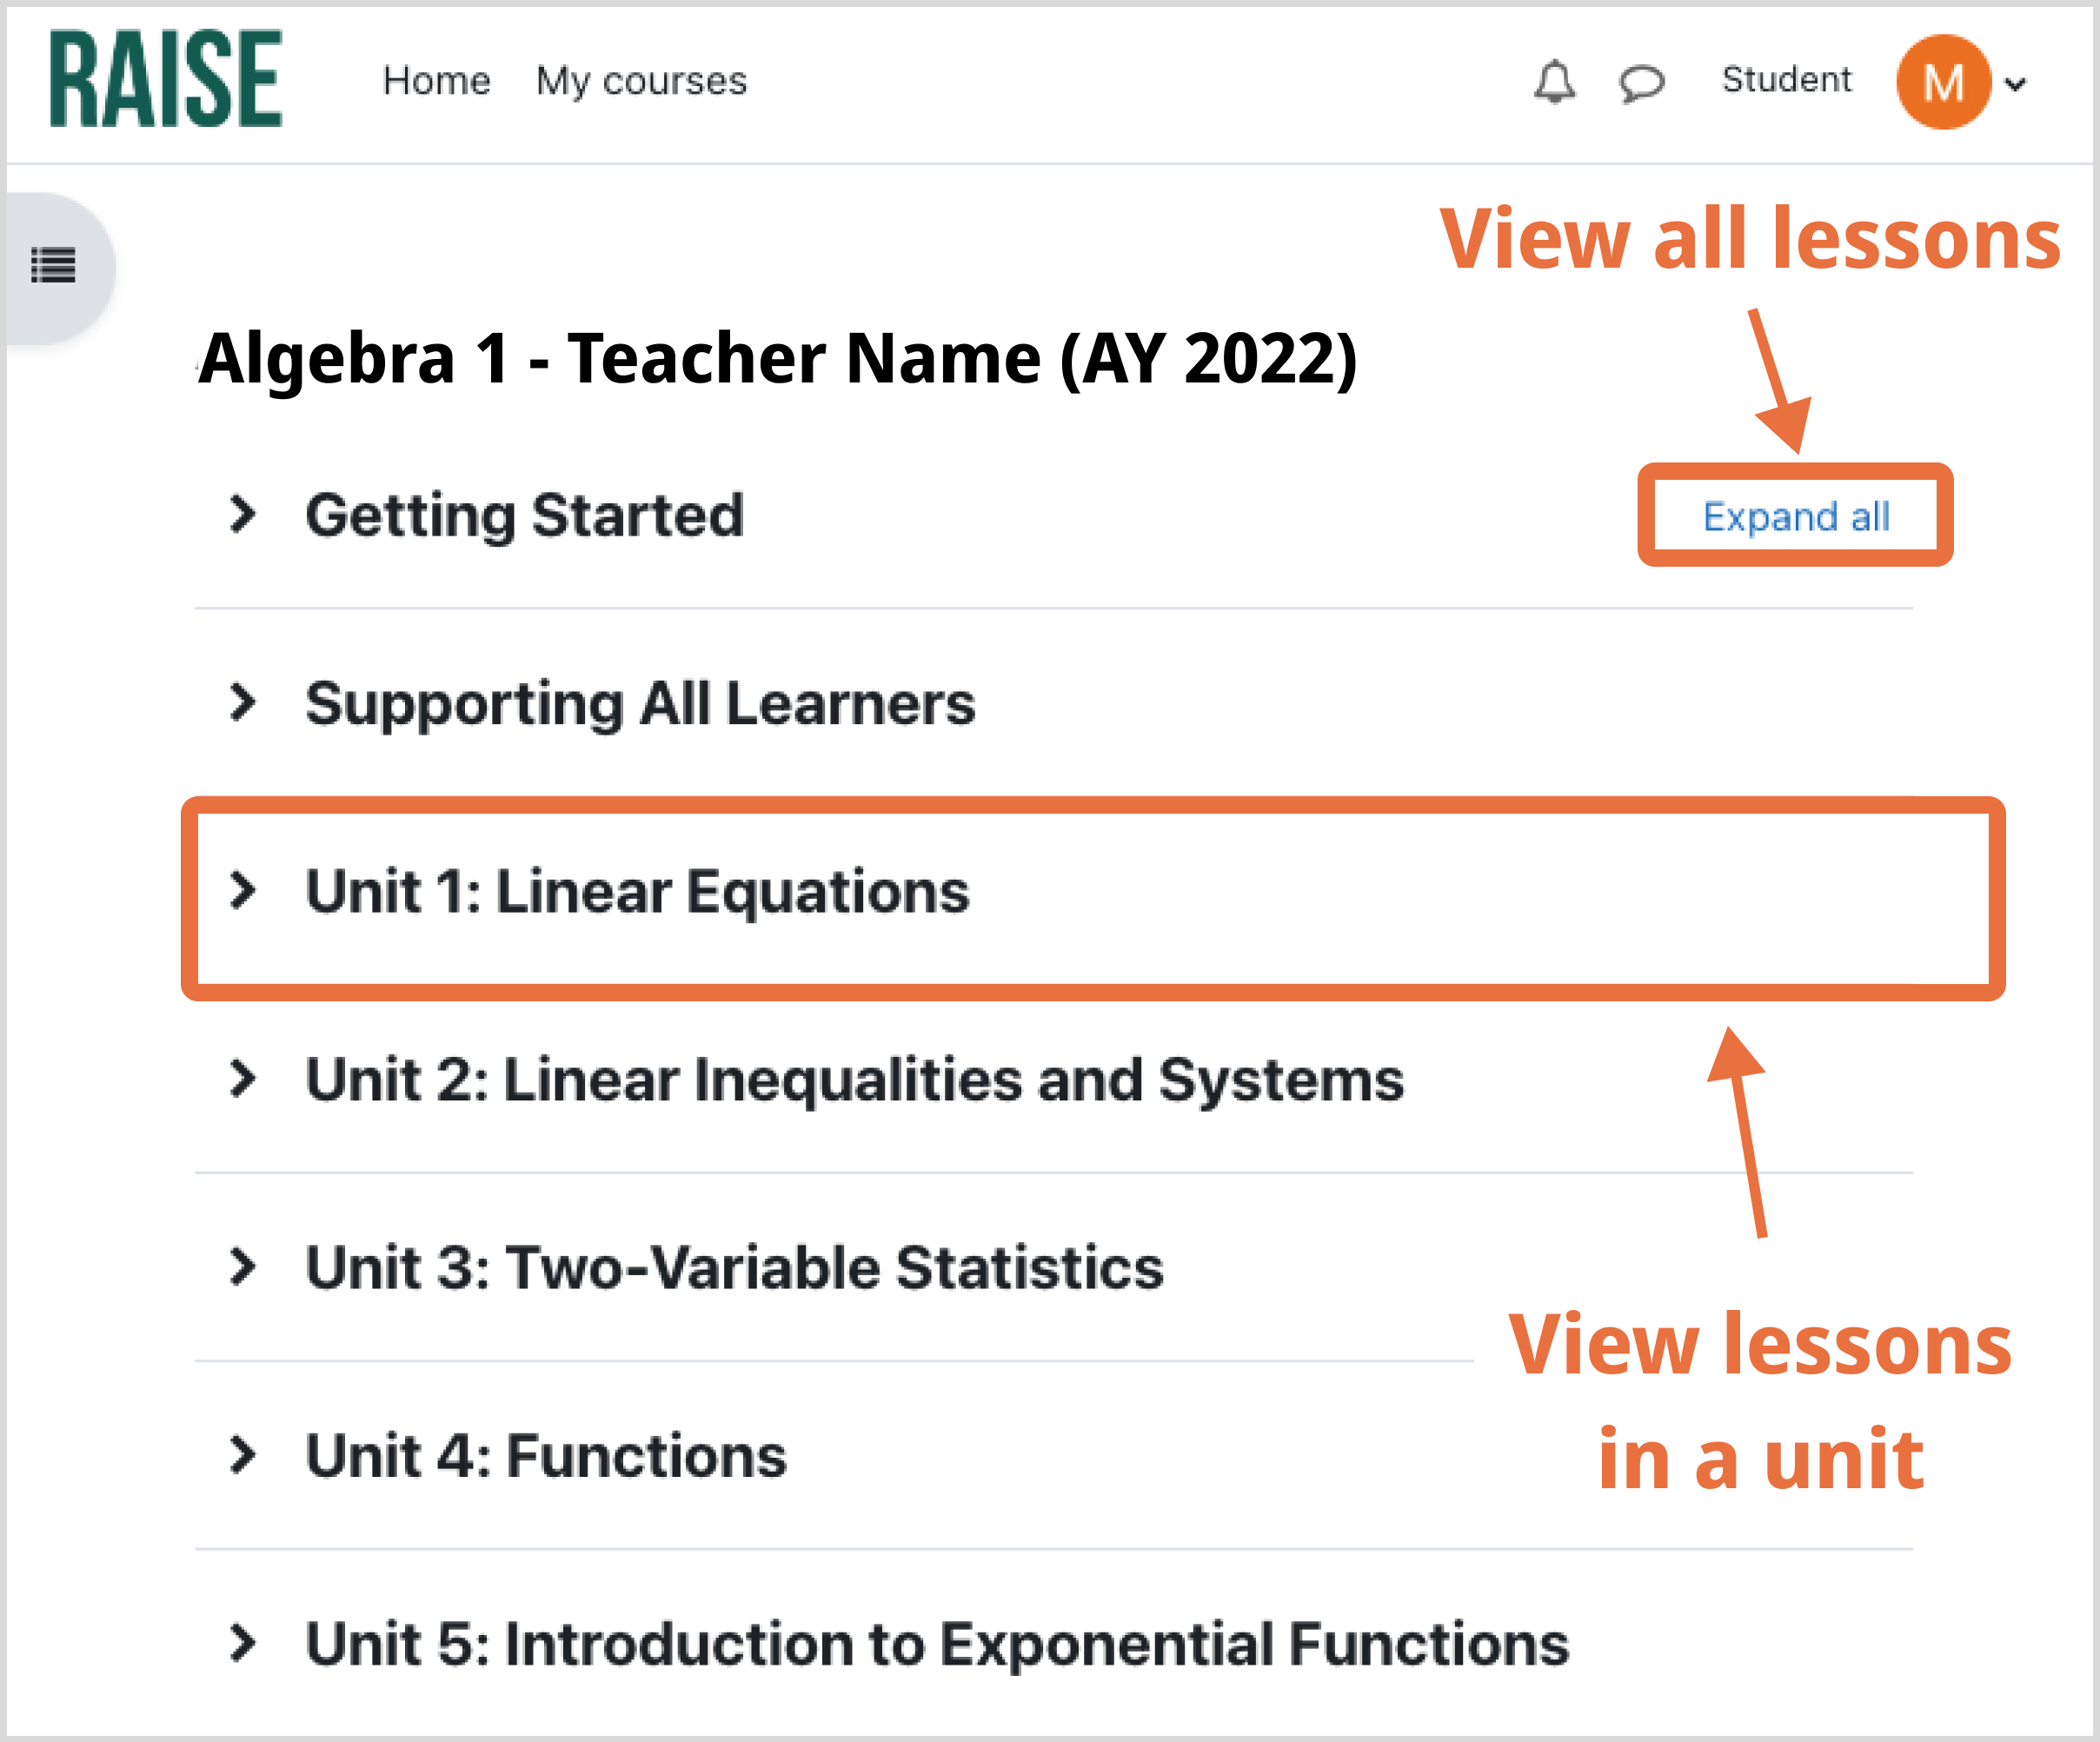Click the Student label in header
The width and height of the screenshot is (2100, 1742).
(1786, 79)
